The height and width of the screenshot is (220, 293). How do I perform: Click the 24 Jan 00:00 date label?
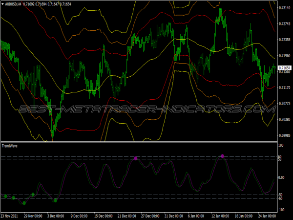[267, 216]
